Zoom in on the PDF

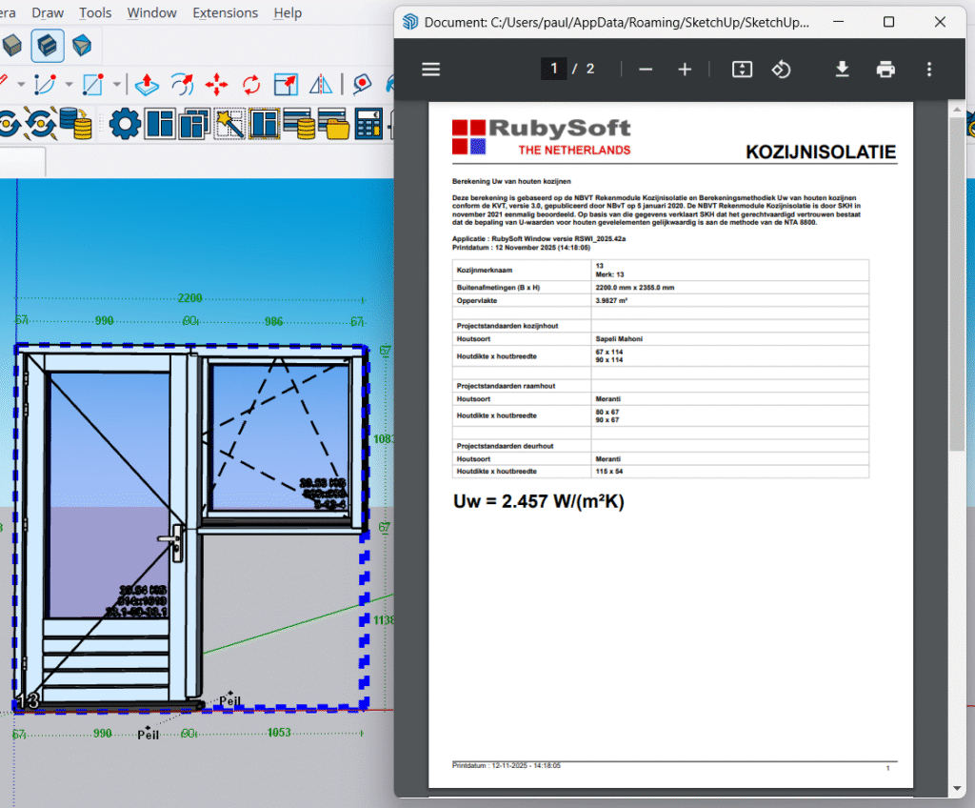(x=685, y=69)
